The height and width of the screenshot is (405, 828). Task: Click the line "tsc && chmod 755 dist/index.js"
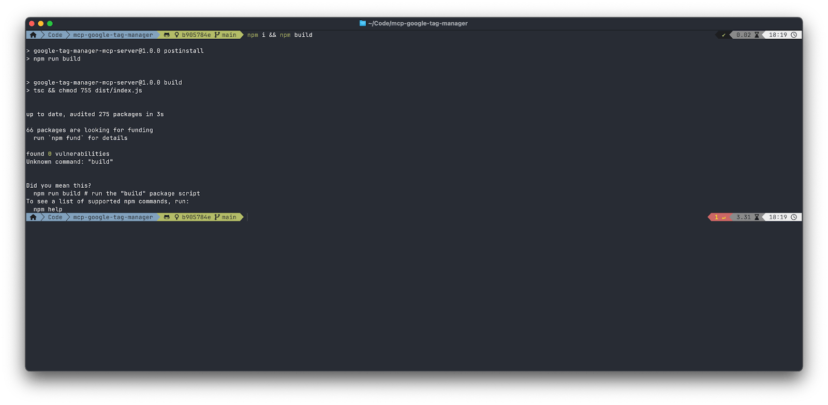(84, 91)
